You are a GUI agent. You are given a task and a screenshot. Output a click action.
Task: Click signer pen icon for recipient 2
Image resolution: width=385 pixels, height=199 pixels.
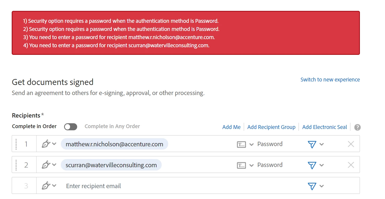coord(46,165)
